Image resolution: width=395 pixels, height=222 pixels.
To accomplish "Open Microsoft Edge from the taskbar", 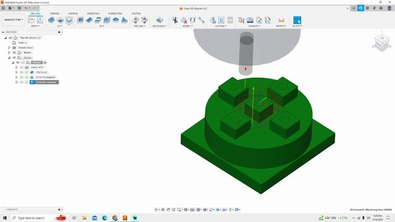I will [104, 218].
